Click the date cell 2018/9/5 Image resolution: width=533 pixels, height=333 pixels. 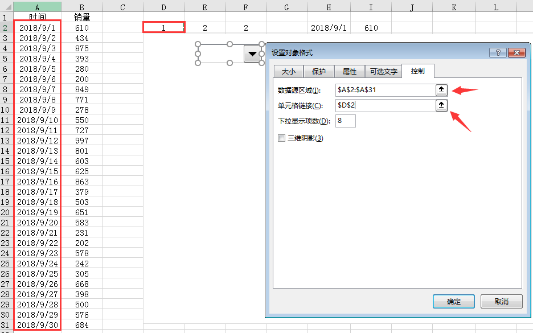[x=38, y=69]
